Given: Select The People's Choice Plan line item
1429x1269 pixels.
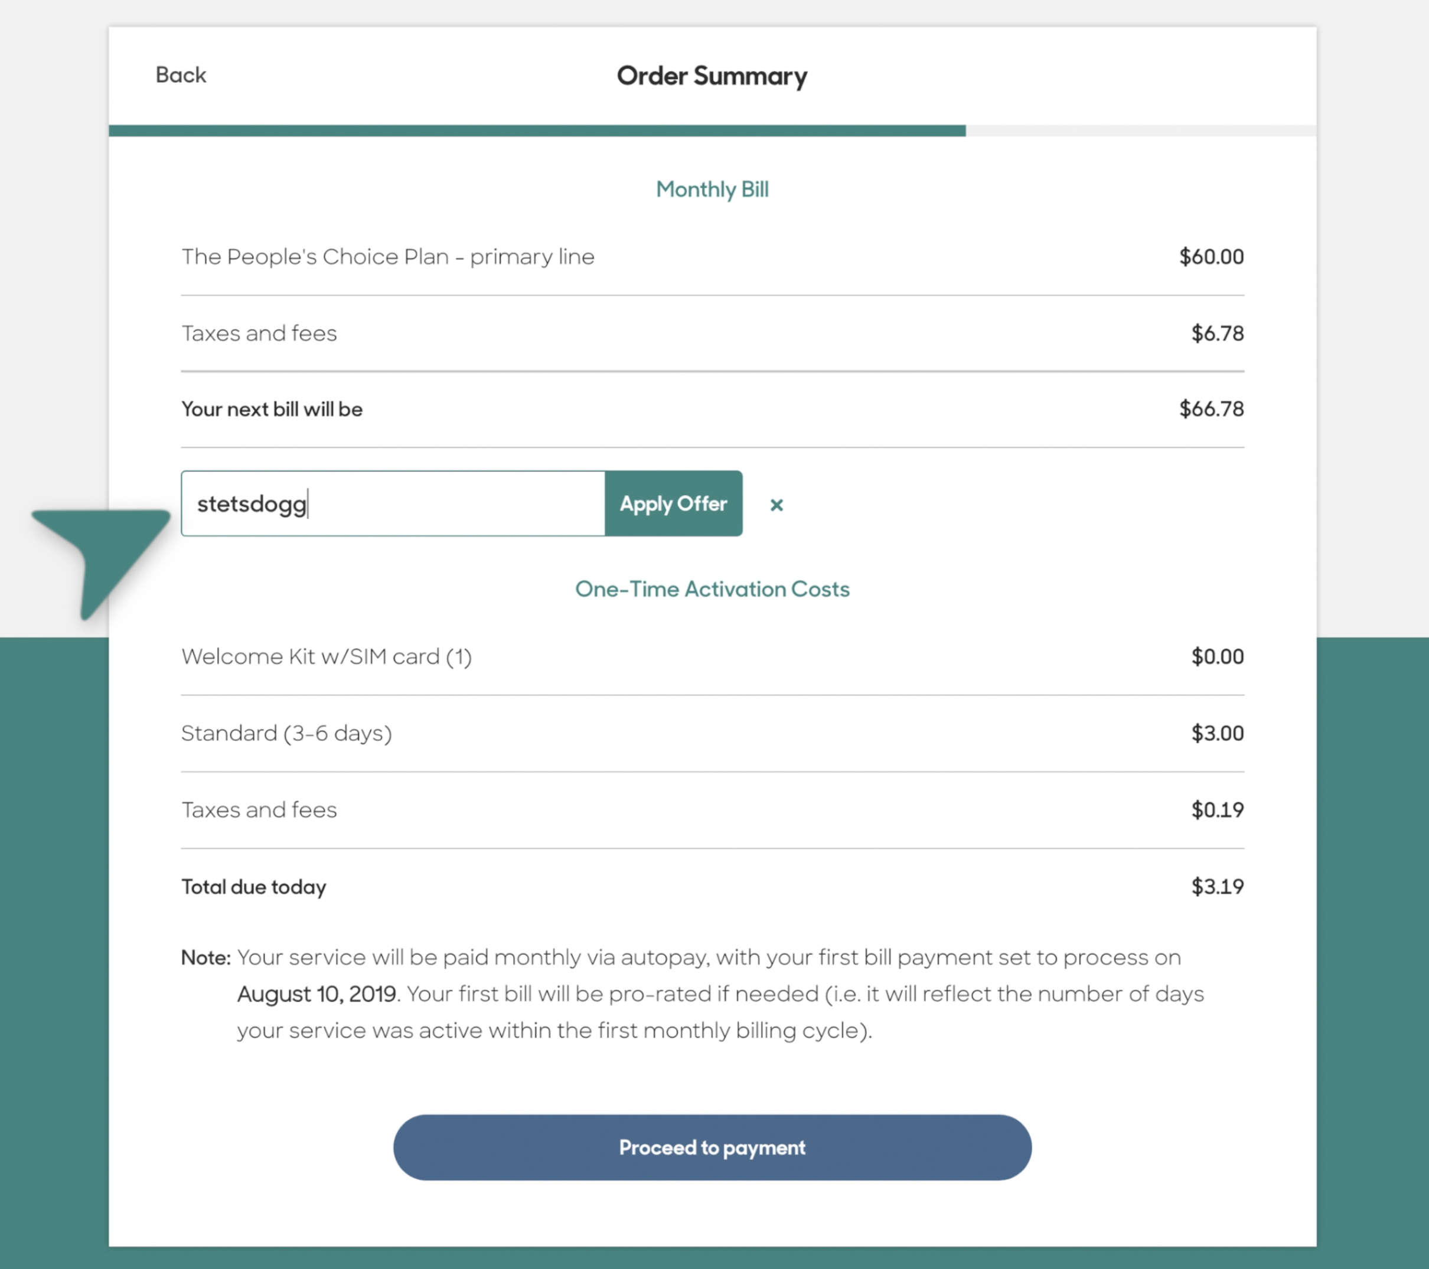Looking at the screenshot, I should coord(387,256).
